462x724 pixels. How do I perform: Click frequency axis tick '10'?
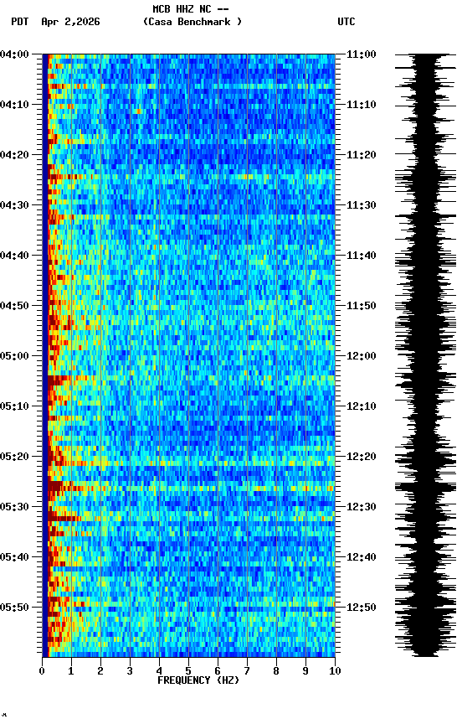pos(336,671)
